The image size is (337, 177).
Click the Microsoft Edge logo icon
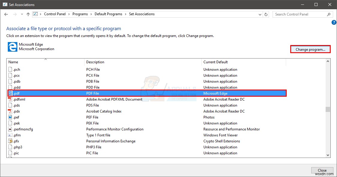pos(12,47)
